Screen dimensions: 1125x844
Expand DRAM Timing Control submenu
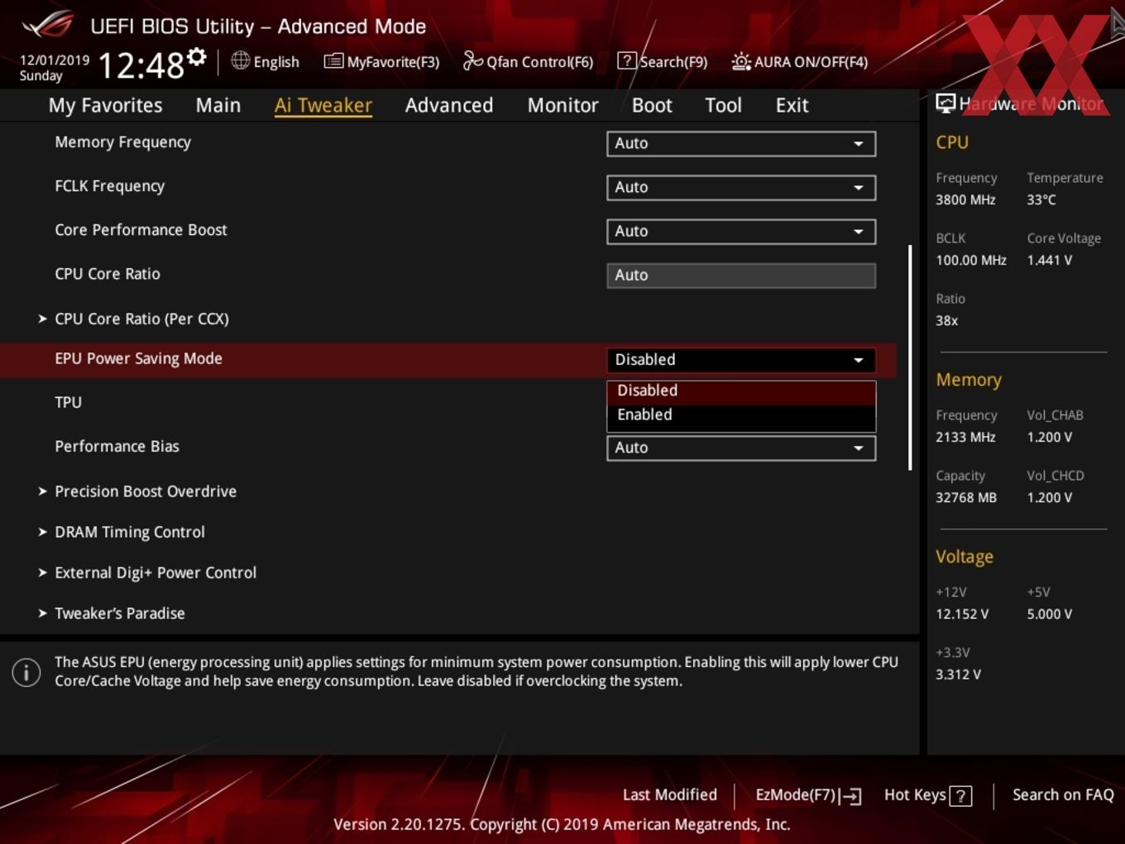point(129,532)
